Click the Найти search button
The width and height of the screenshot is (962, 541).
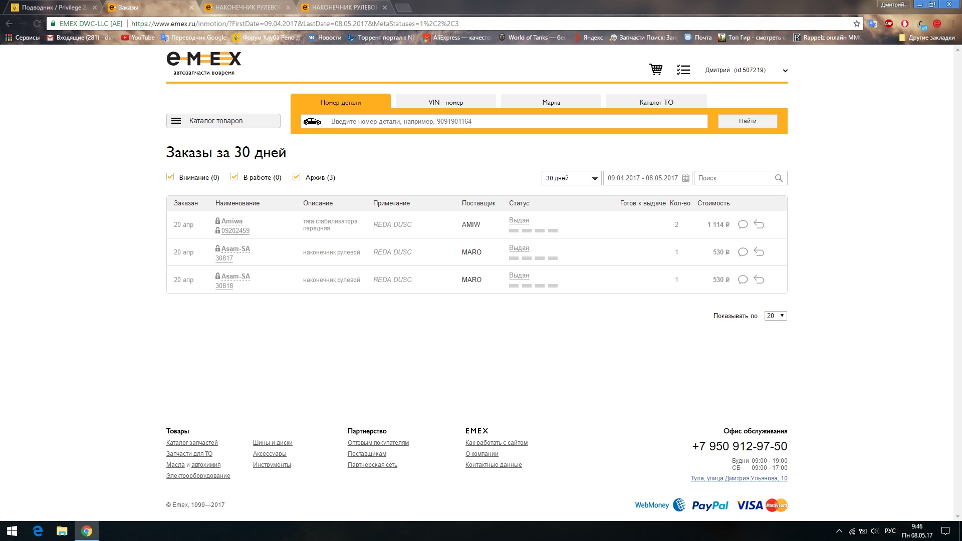pos(747,121)
